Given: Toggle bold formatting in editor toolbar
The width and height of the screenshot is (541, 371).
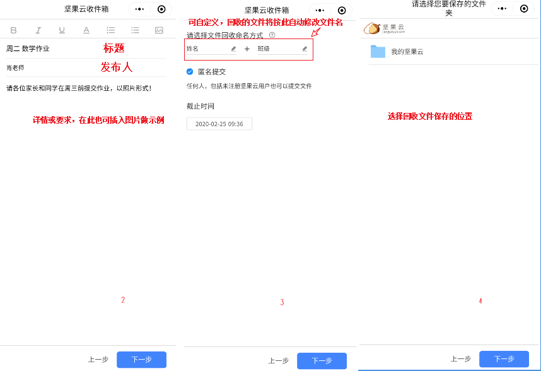Looking at the screenshot, I should click(x=13, y=30).
